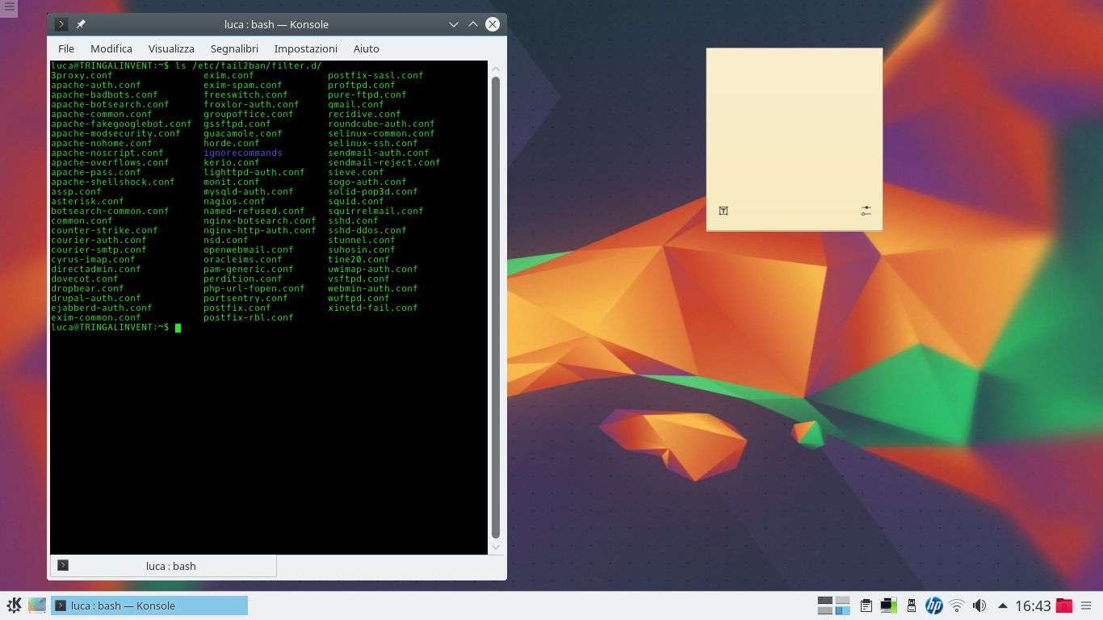The height and width of the screenshot is (620, 1103).
Task: Click the Konsole taskbar button
Action: click(x=149, y=605)
